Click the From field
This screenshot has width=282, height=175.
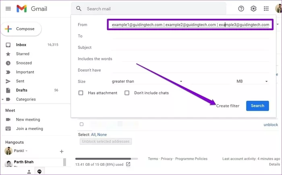190,25
